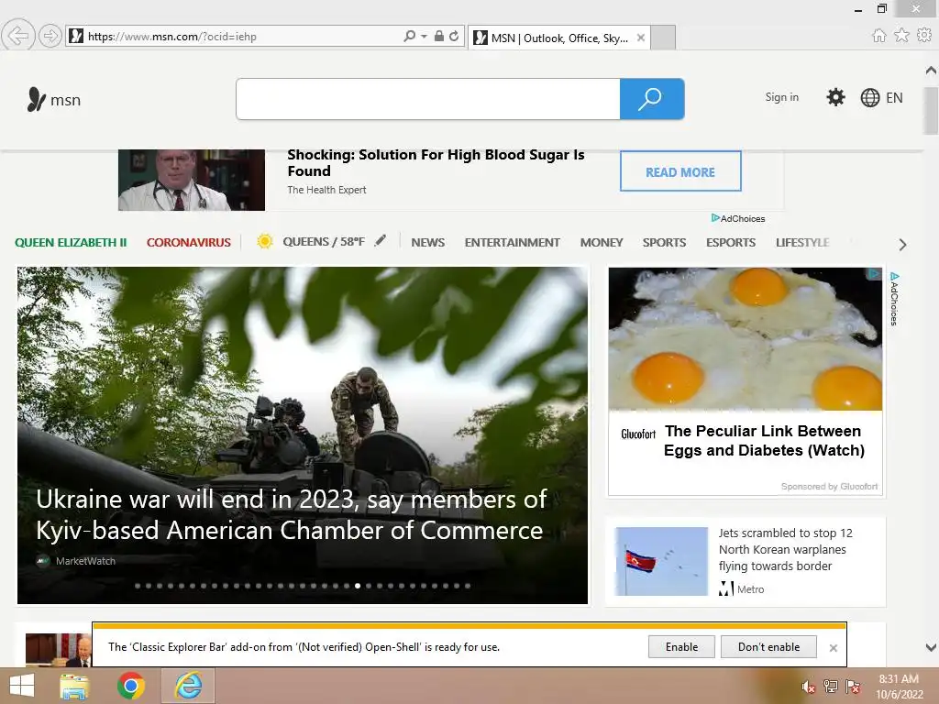The height and width of the screenshot is (704, 939).
Task: Open the NEWS section
Action: pos(427,242)
